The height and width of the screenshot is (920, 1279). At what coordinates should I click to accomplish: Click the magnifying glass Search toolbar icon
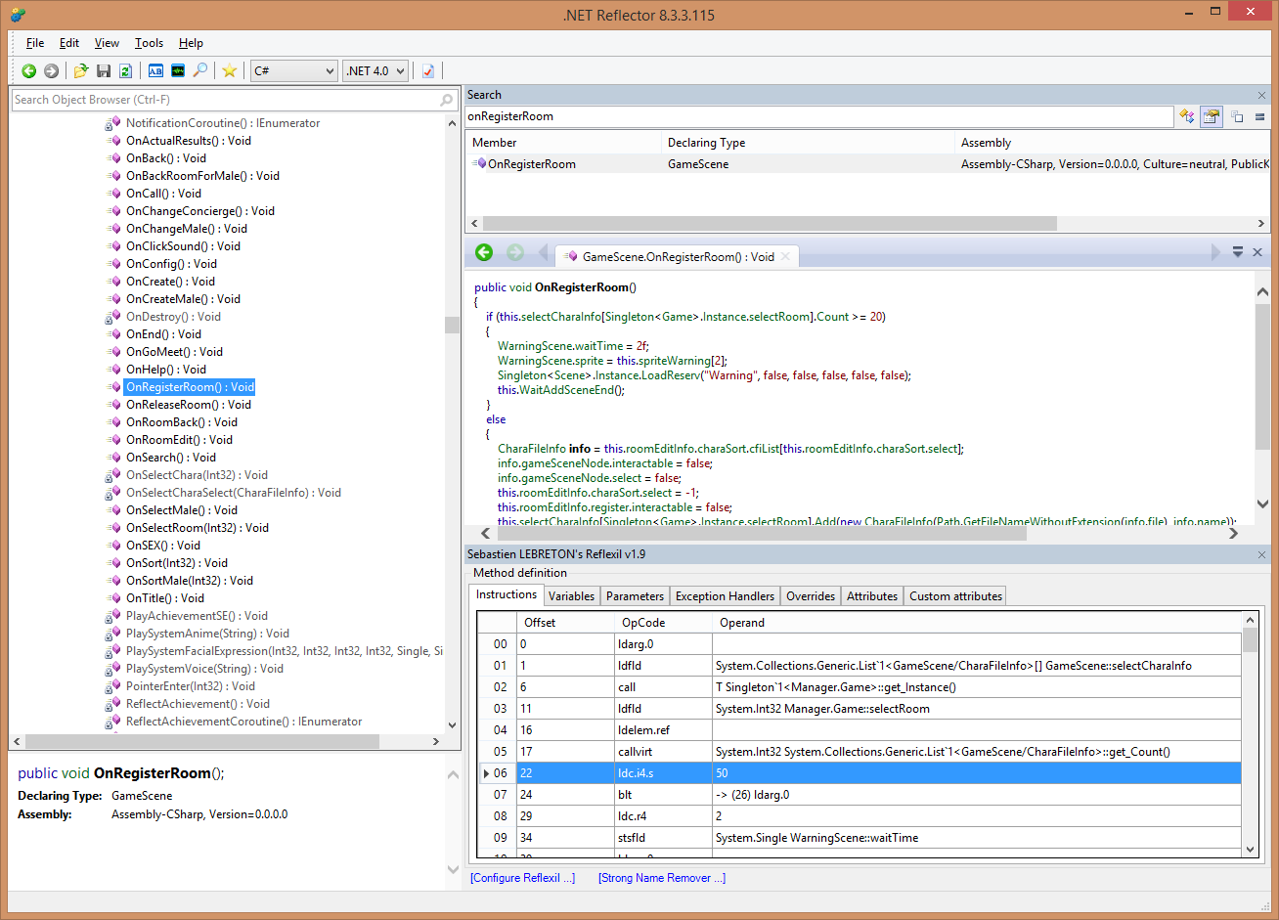click(199, 70)
